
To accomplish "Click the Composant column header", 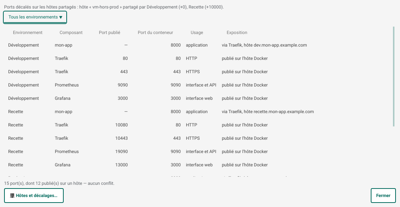I will coord(71,33).
